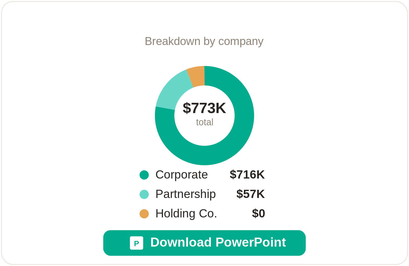The width and height of the screenshot is (409, 266).
Task: Click the $773K total in the donut center
Action: pyautogui.click(x=204, y=108)
